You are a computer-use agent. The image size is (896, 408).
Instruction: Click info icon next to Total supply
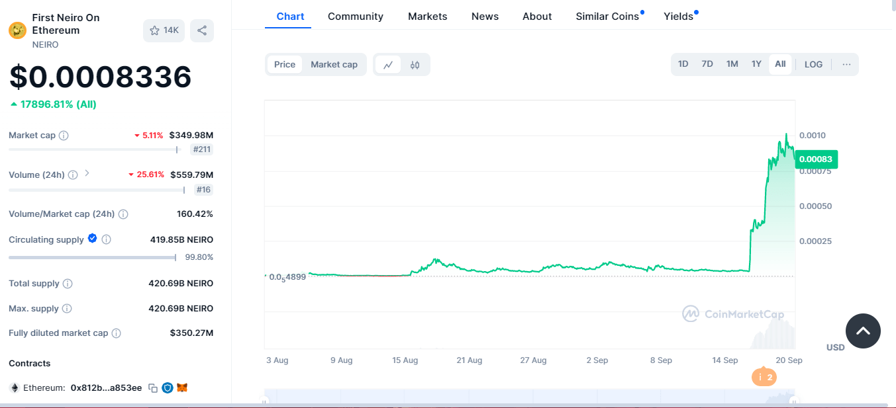[68, 284]
